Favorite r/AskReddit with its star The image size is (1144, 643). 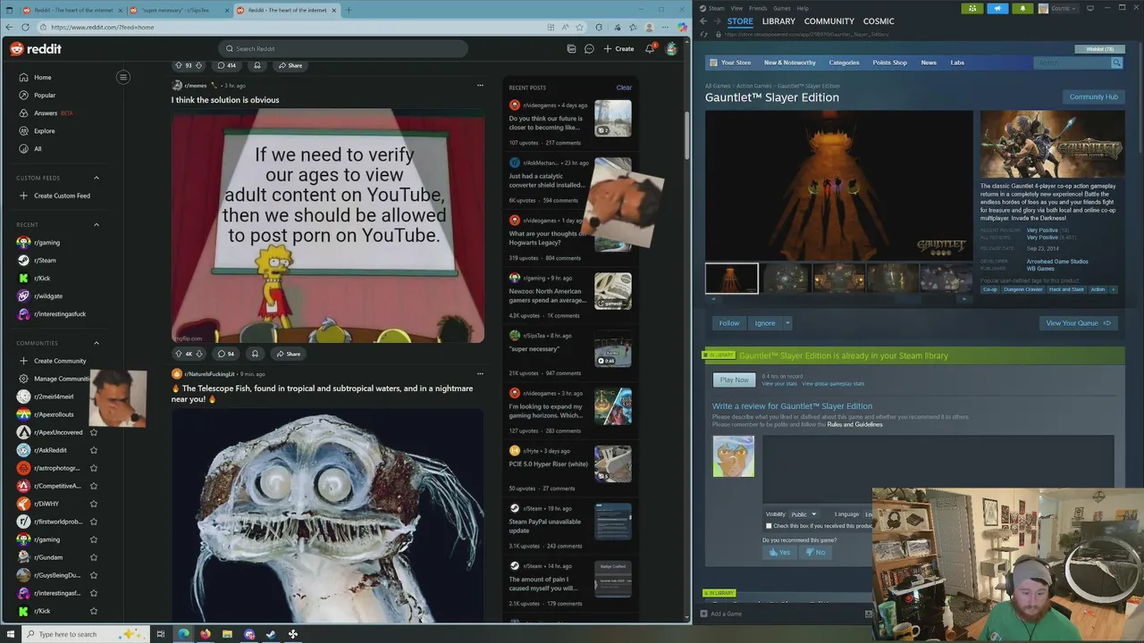(x=94, y=450)
